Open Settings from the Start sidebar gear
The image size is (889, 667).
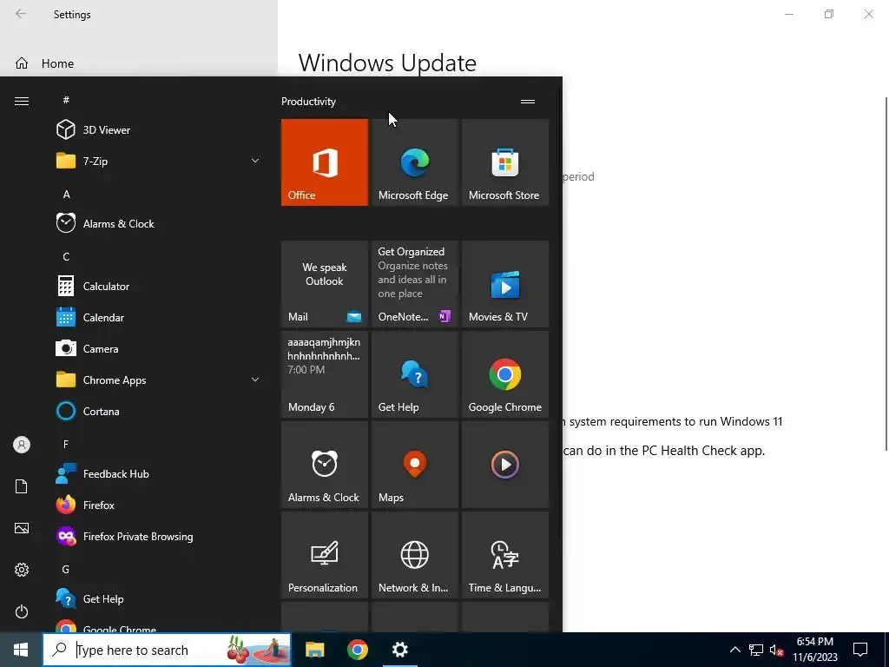pos(22,570)
